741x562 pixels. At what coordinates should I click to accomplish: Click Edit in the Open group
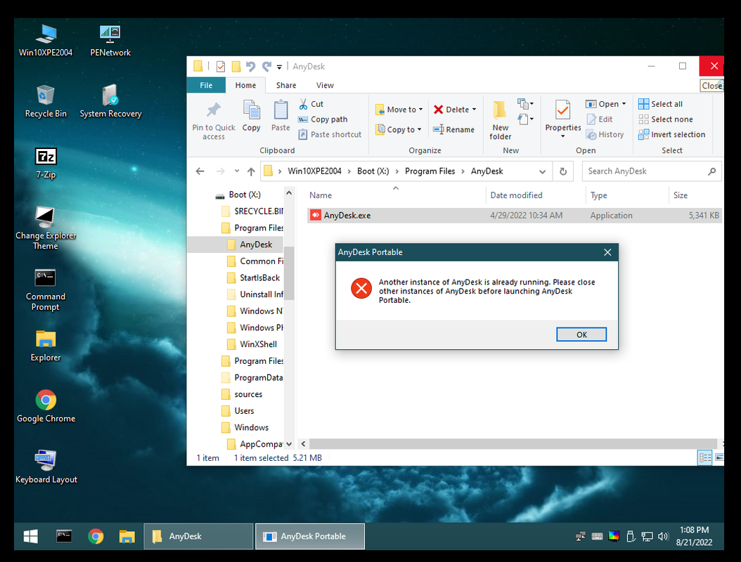[600, 119]
